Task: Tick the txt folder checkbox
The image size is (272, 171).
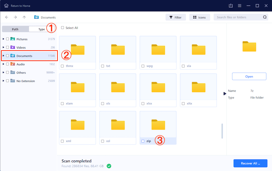Action: pos(103,66)
